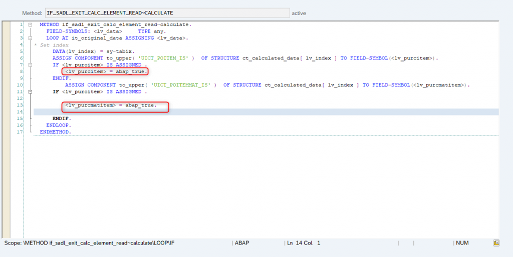
Task: Click line number 1 in the gutter
Action: coord(22,24)
